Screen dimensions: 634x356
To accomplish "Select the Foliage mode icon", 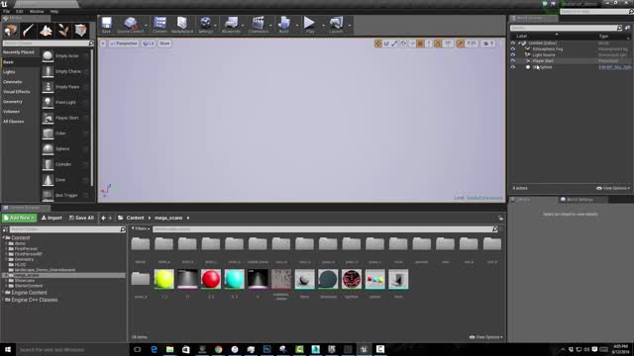I will pyautogui.click(x=63, y=31).
